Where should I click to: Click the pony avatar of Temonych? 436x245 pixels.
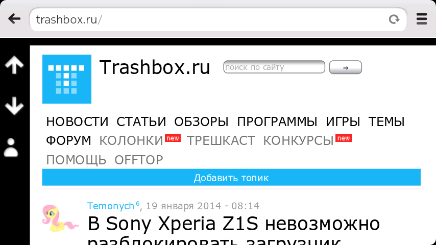click(60, 218)
